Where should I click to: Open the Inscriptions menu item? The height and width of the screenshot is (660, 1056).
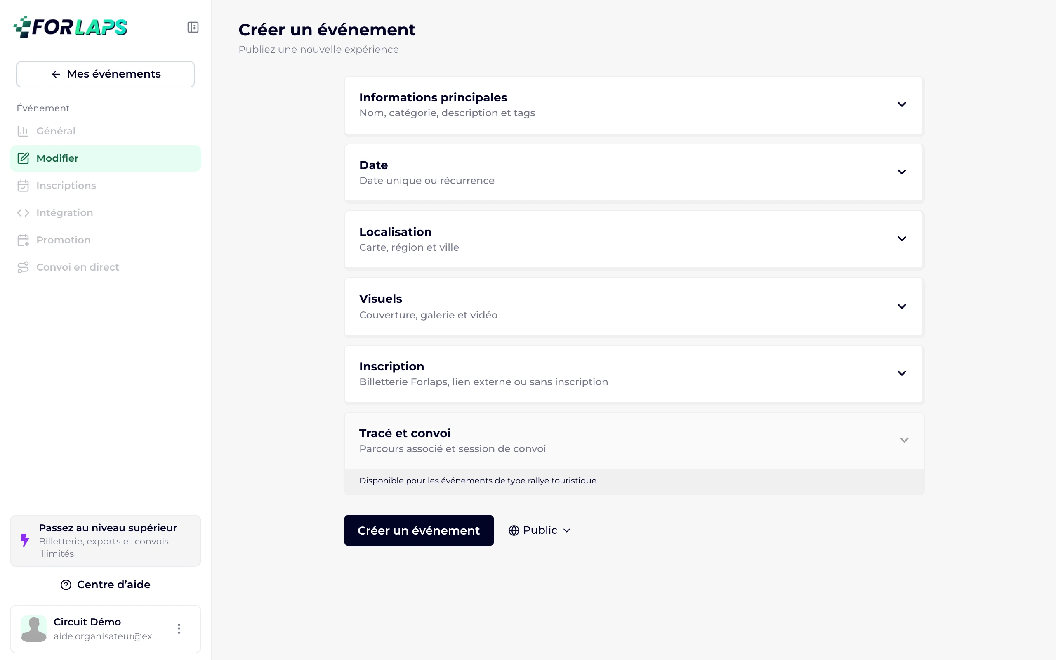105,186
